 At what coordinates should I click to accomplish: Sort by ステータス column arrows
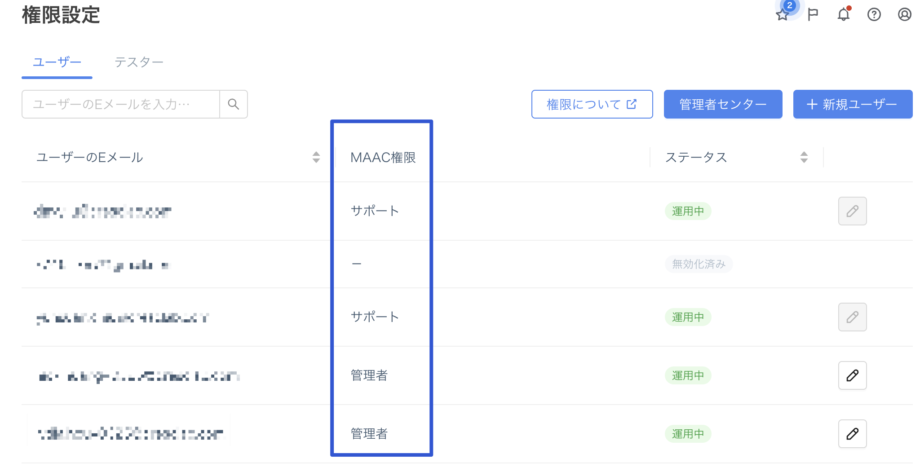pyautogui.click(x=804, y=157)
